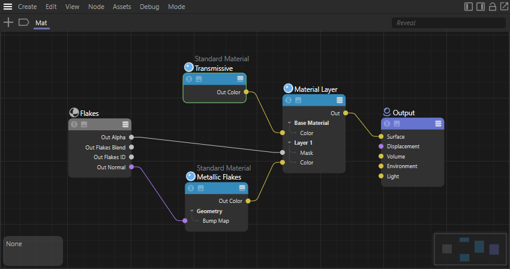Click the pop-out window icon top right
The height and width of the screenshot is (269, 510).
503,7
